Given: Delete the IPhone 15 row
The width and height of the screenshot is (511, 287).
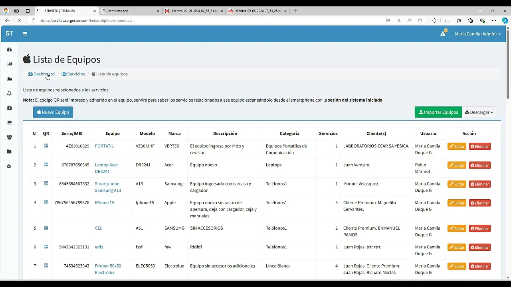Looking at the screenshot, I should [479, 203].
